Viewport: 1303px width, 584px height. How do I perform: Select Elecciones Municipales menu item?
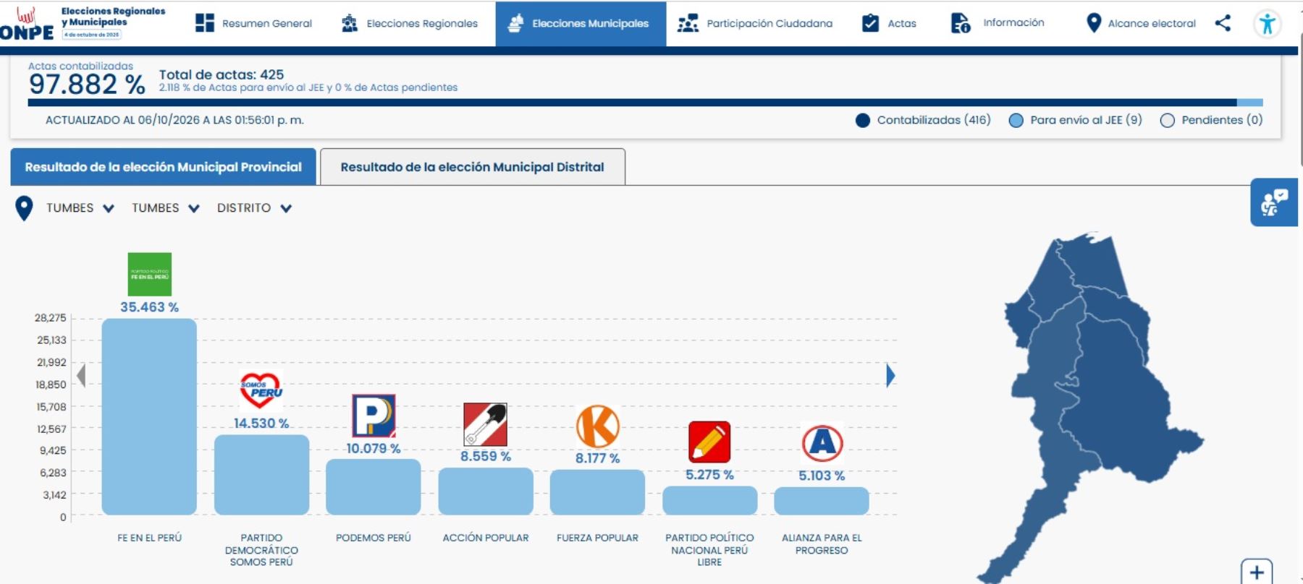click(x=581, y=24)
